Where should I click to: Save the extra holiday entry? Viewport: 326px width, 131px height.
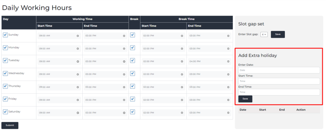pos(245,99)
